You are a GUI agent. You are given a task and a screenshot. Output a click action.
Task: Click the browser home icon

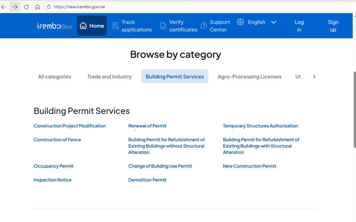pyautogui.click(x=38, y=7)
